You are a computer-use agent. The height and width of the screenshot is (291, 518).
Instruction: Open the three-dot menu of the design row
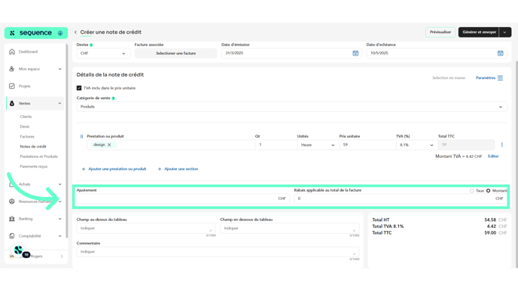point(501,145)
